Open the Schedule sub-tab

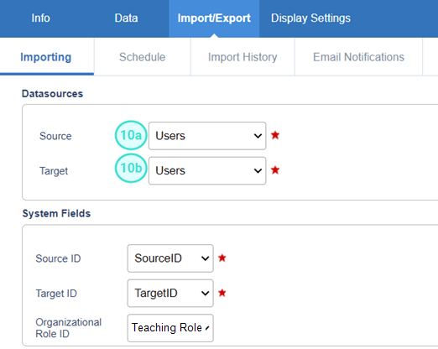[143, 57]
